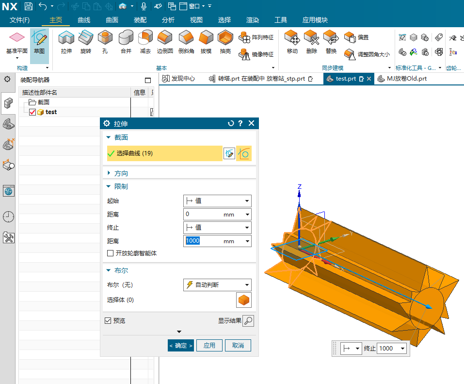This screenshot has width=464, height=384.
Task: Open the Discovery Center (发现中心) tab
Action: coord(179,79)
